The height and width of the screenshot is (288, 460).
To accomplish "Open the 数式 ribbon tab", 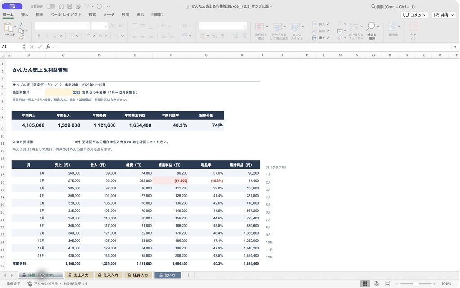I will coord(93,15).
